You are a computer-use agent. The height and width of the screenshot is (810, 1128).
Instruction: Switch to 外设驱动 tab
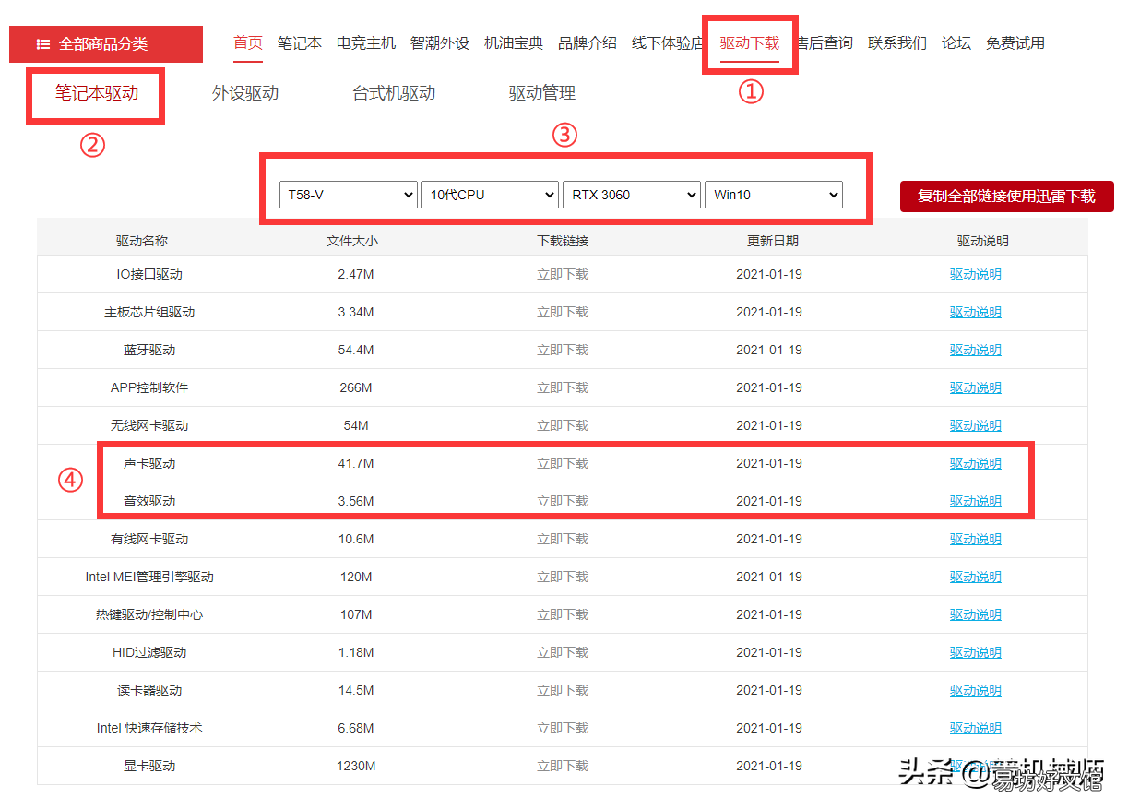(245, 92)
